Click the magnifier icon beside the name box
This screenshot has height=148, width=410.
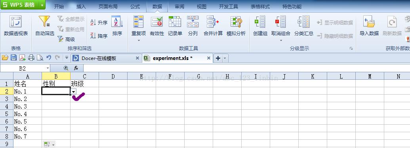[x=66, y=68]
